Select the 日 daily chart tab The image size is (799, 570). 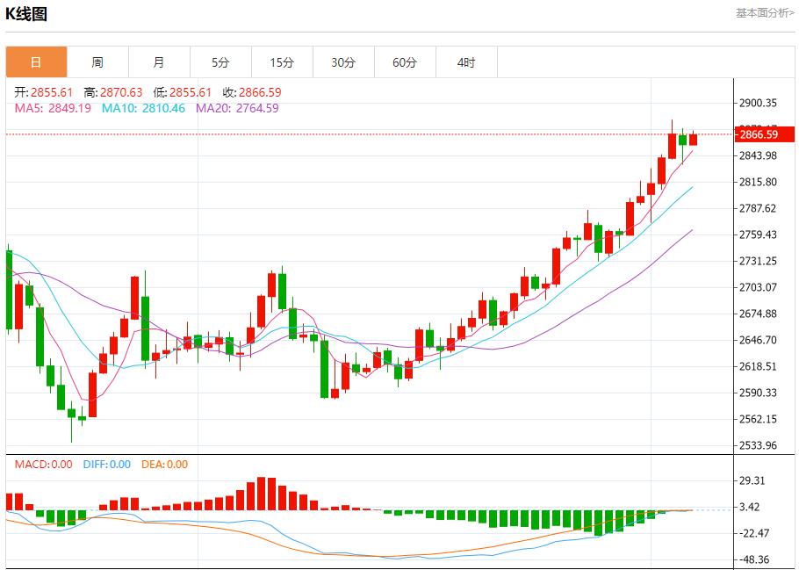(36, 62)
